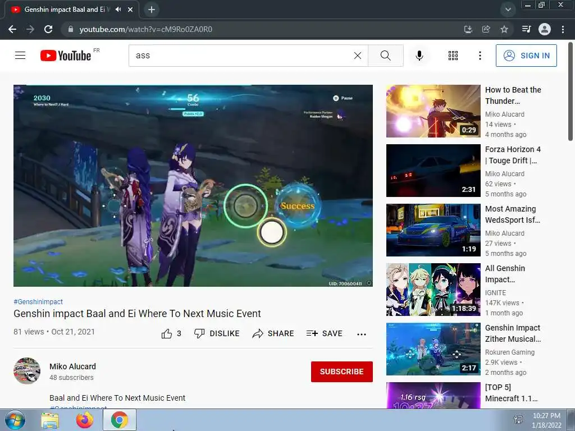
Task: Open Firefox from taskbar
Action: (x=85, y=420)
